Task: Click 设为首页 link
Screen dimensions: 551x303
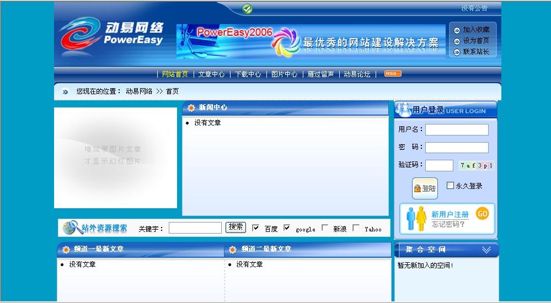Action: pos(476,41)
